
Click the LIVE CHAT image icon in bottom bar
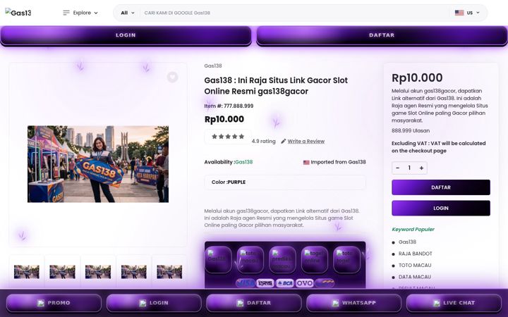[437, 303]
